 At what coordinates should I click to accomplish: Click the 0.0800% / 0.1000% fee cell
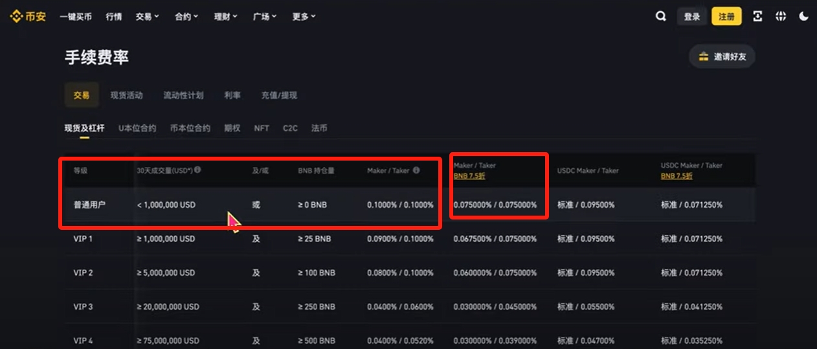(x=400, y=273)
